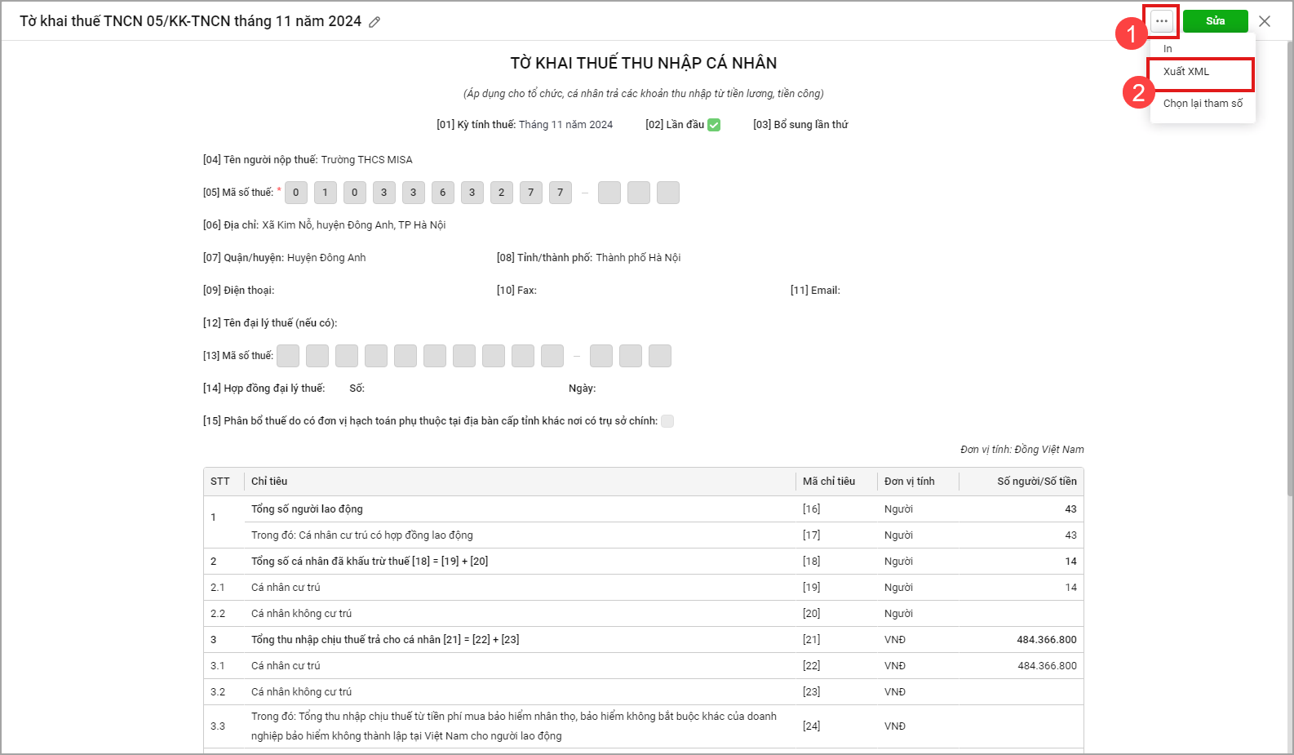Click the pencil icon beside the title
This screenshot has width=1294, height=755.
point(374,22)
